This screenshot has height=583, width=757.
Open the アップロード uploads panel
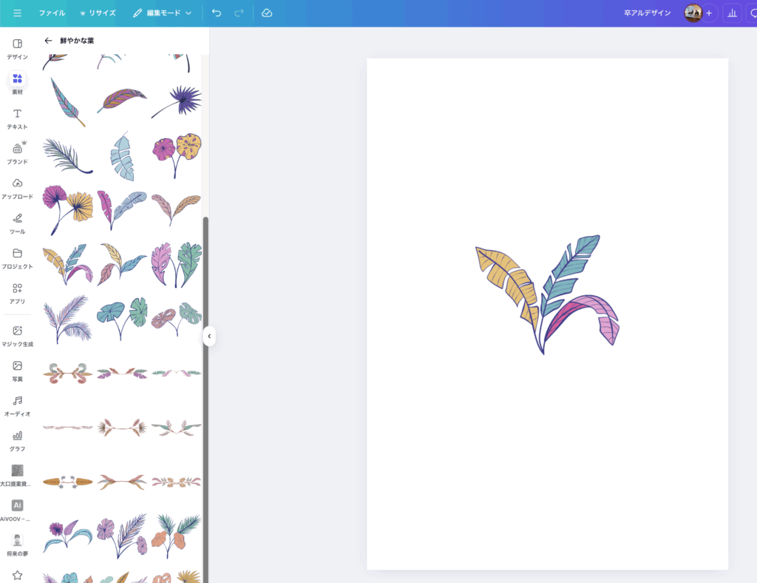17,188
